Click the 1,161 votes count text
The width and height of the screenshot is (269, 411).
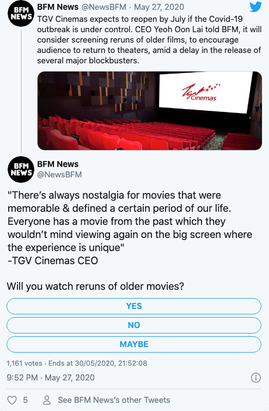click(25, 364)
